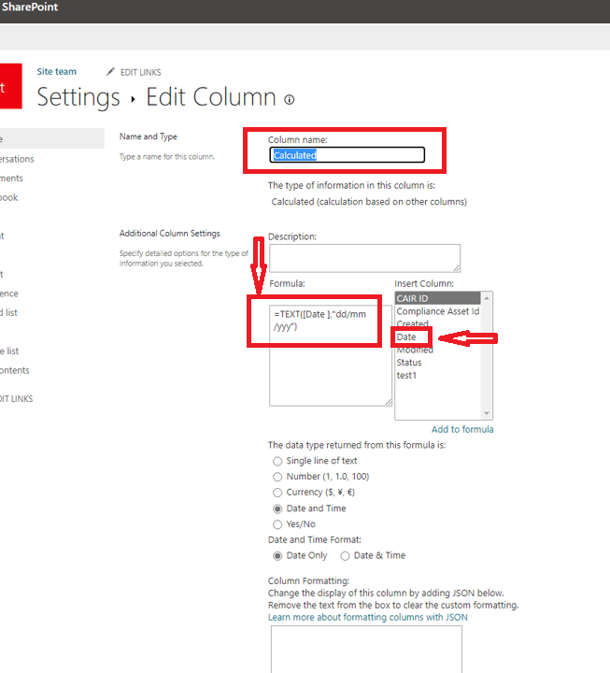The height and width of the screenshot is (673, 610).
Task: Choose the Date & Time format option
Action: point(345,556)
